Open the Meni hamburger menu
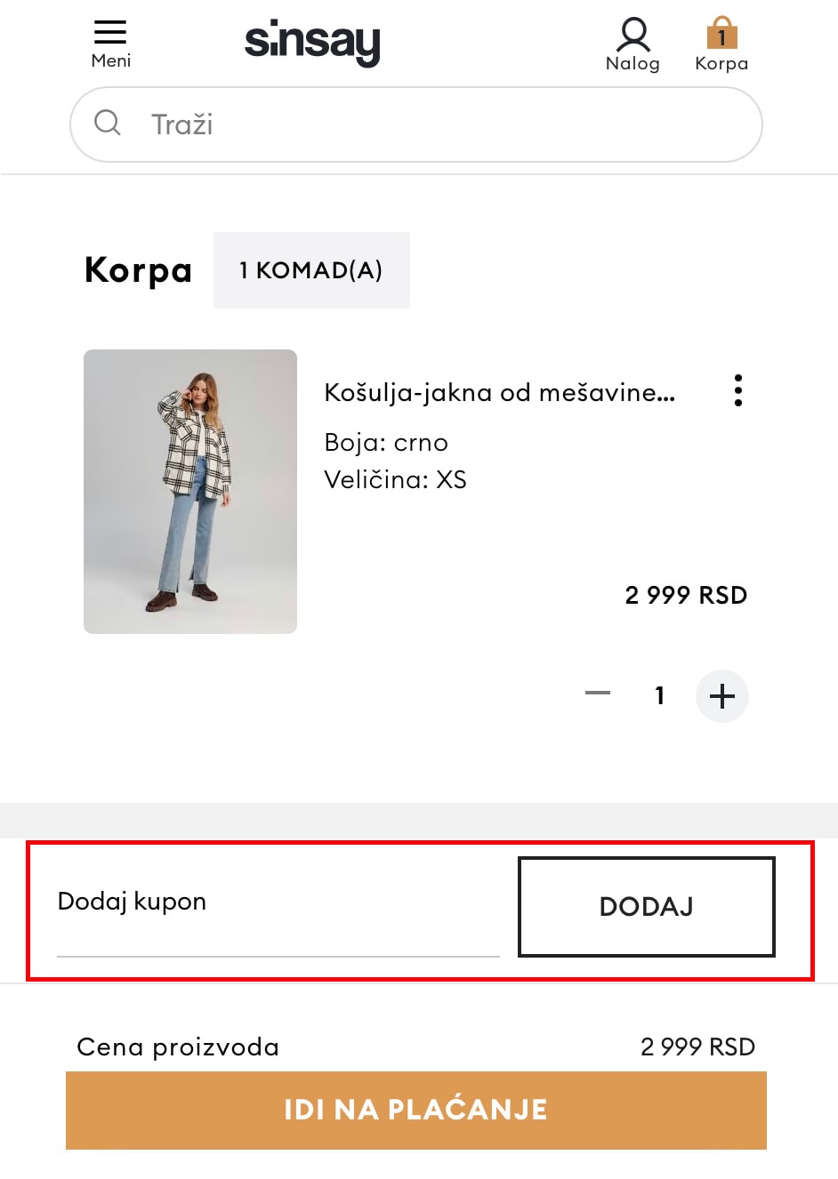The width and height of the screenshot is (838, 1179). tap(110, 43)
